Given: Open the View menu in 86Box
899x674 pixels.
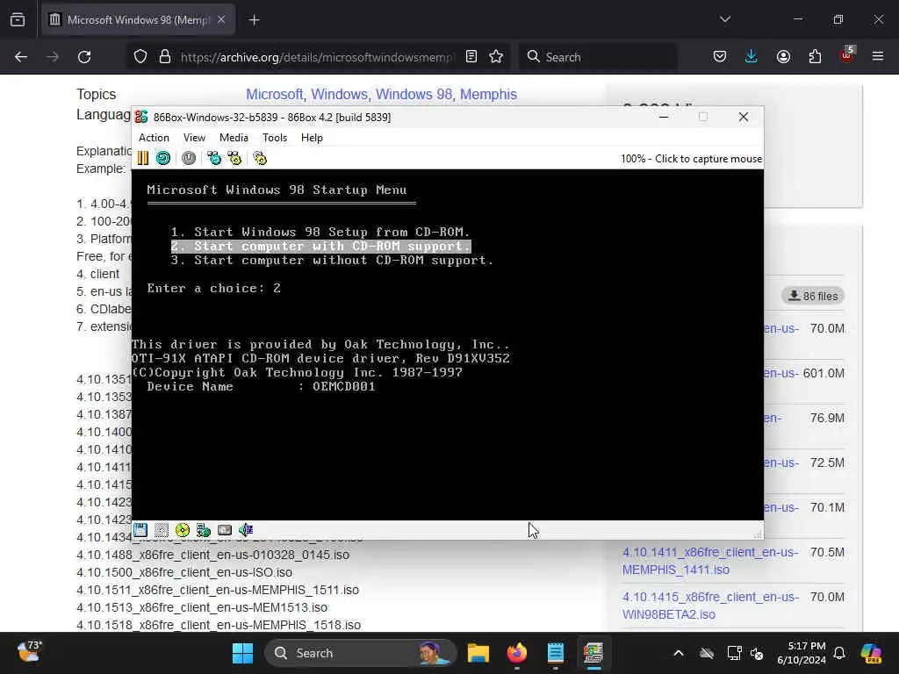Looking at the screenshot, I should pos(194,138).
